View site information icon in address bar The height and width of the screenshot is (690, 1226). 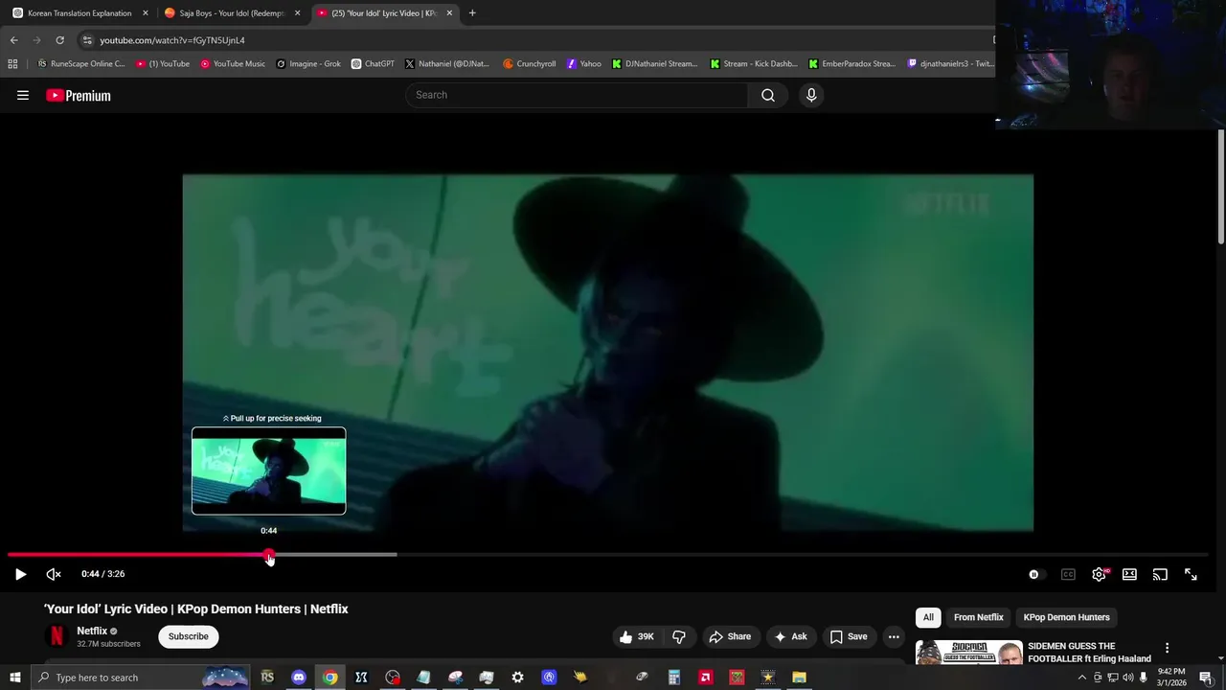[87, 40]
